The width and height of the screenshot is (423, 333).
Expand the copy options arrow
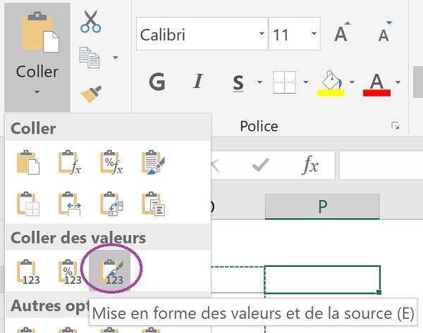tap(116, 58)
